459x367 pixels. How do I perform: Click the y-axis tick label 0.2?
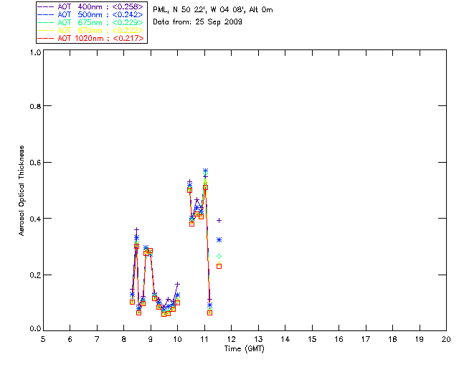click(x=35, y=275)
